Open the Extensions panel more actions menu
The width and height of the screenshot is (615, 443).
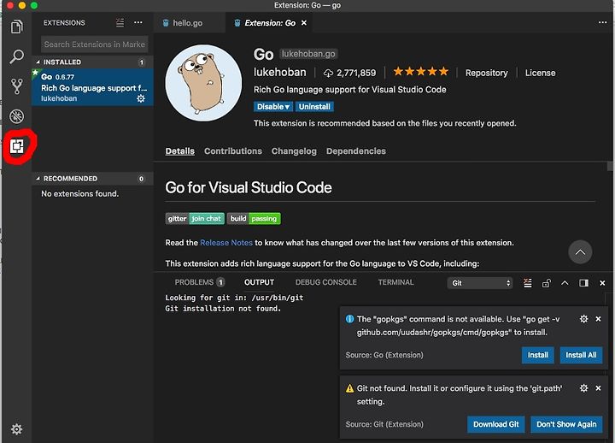tap(138, 23)
